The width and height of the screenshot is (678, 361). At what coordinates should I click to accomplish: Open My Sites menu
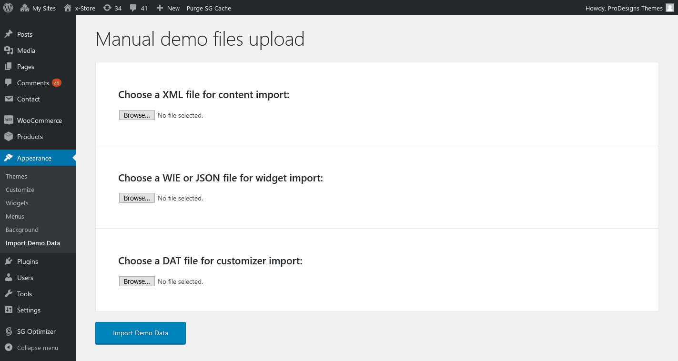(38, 8)
